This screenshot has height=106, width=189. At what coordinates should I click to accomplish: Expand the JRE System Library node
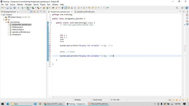4,17
